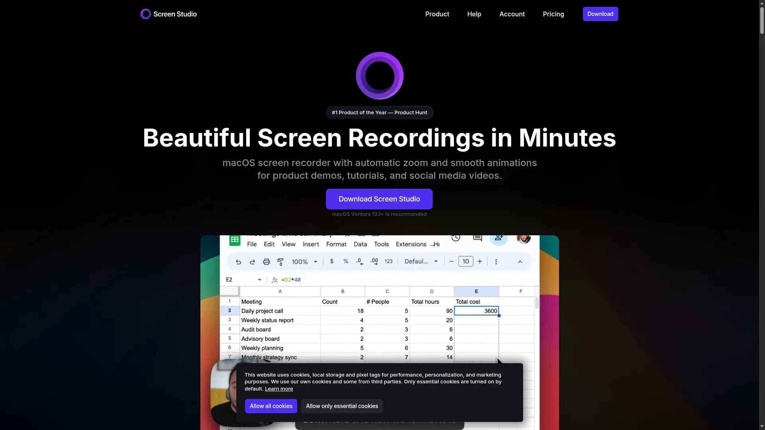Open the spreadsheet Data menu
Image resolution: width=765 pixels, height=430 pixels.
pyautogui.click(x=360, y=244)
